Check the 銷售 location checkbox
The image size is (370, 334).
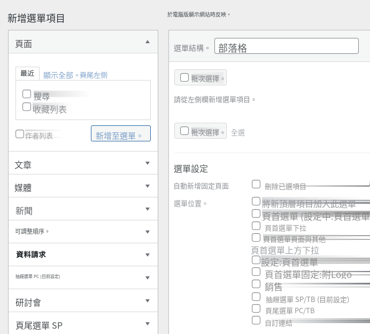coord(256,284)
